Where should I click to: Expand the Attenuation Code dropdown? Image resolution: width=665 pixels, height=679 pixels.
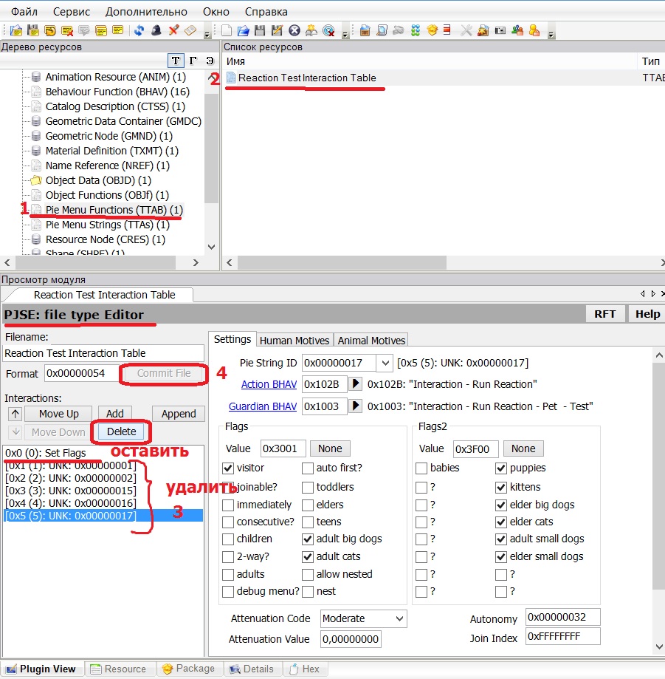click(399, 618)
